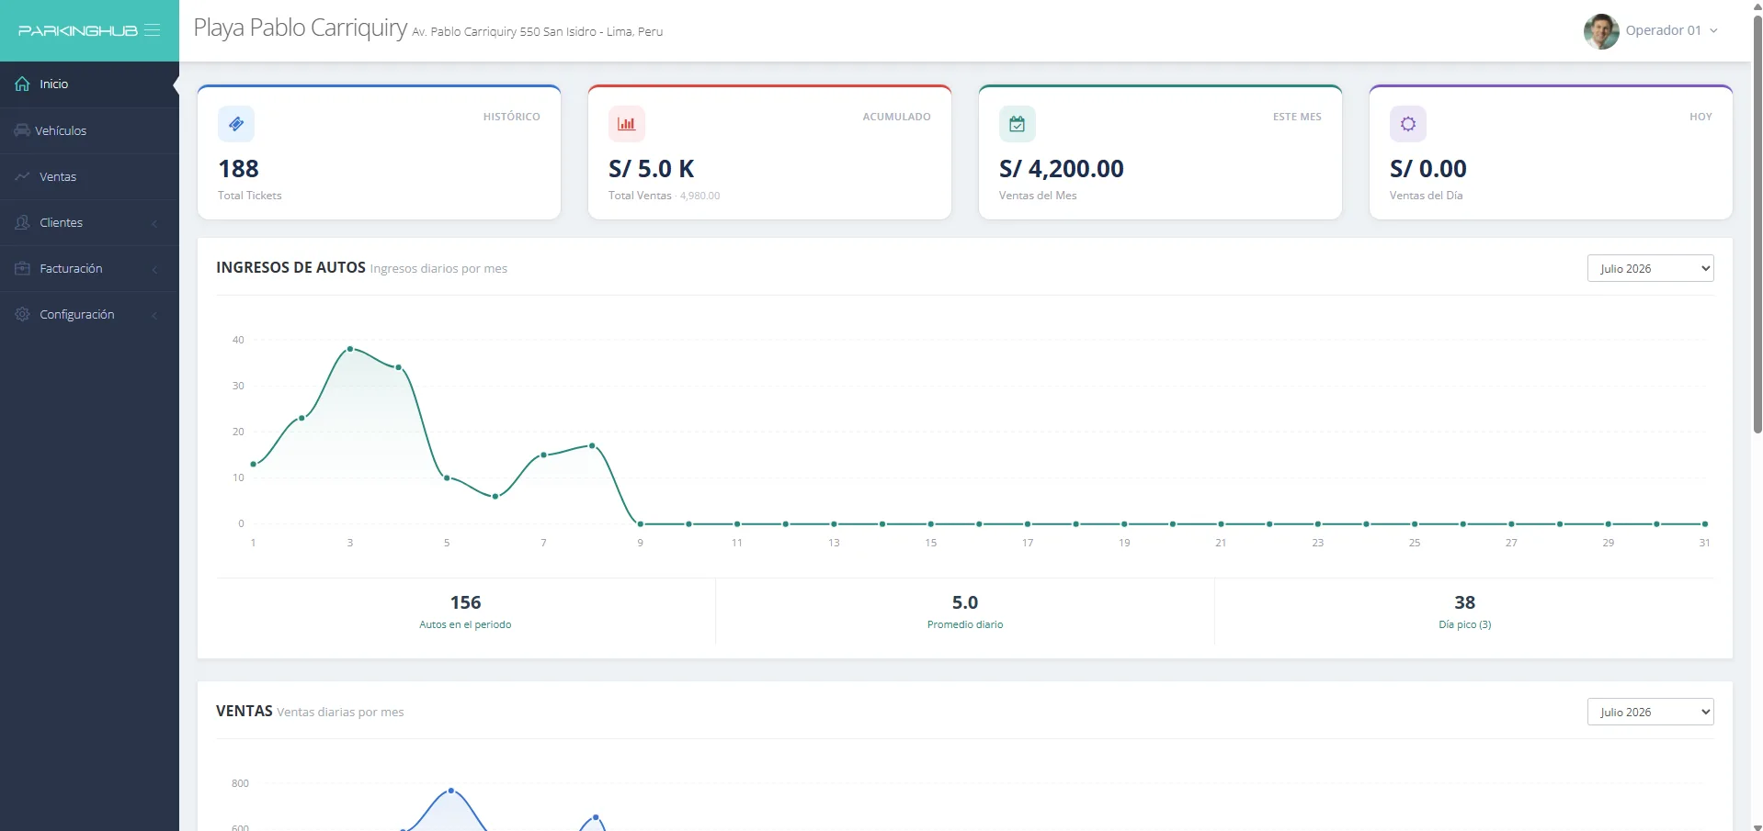The width and height of the screenshot is (1763, 831).
Task: Click the sun icon in Hoy card
Action: 1408,124
